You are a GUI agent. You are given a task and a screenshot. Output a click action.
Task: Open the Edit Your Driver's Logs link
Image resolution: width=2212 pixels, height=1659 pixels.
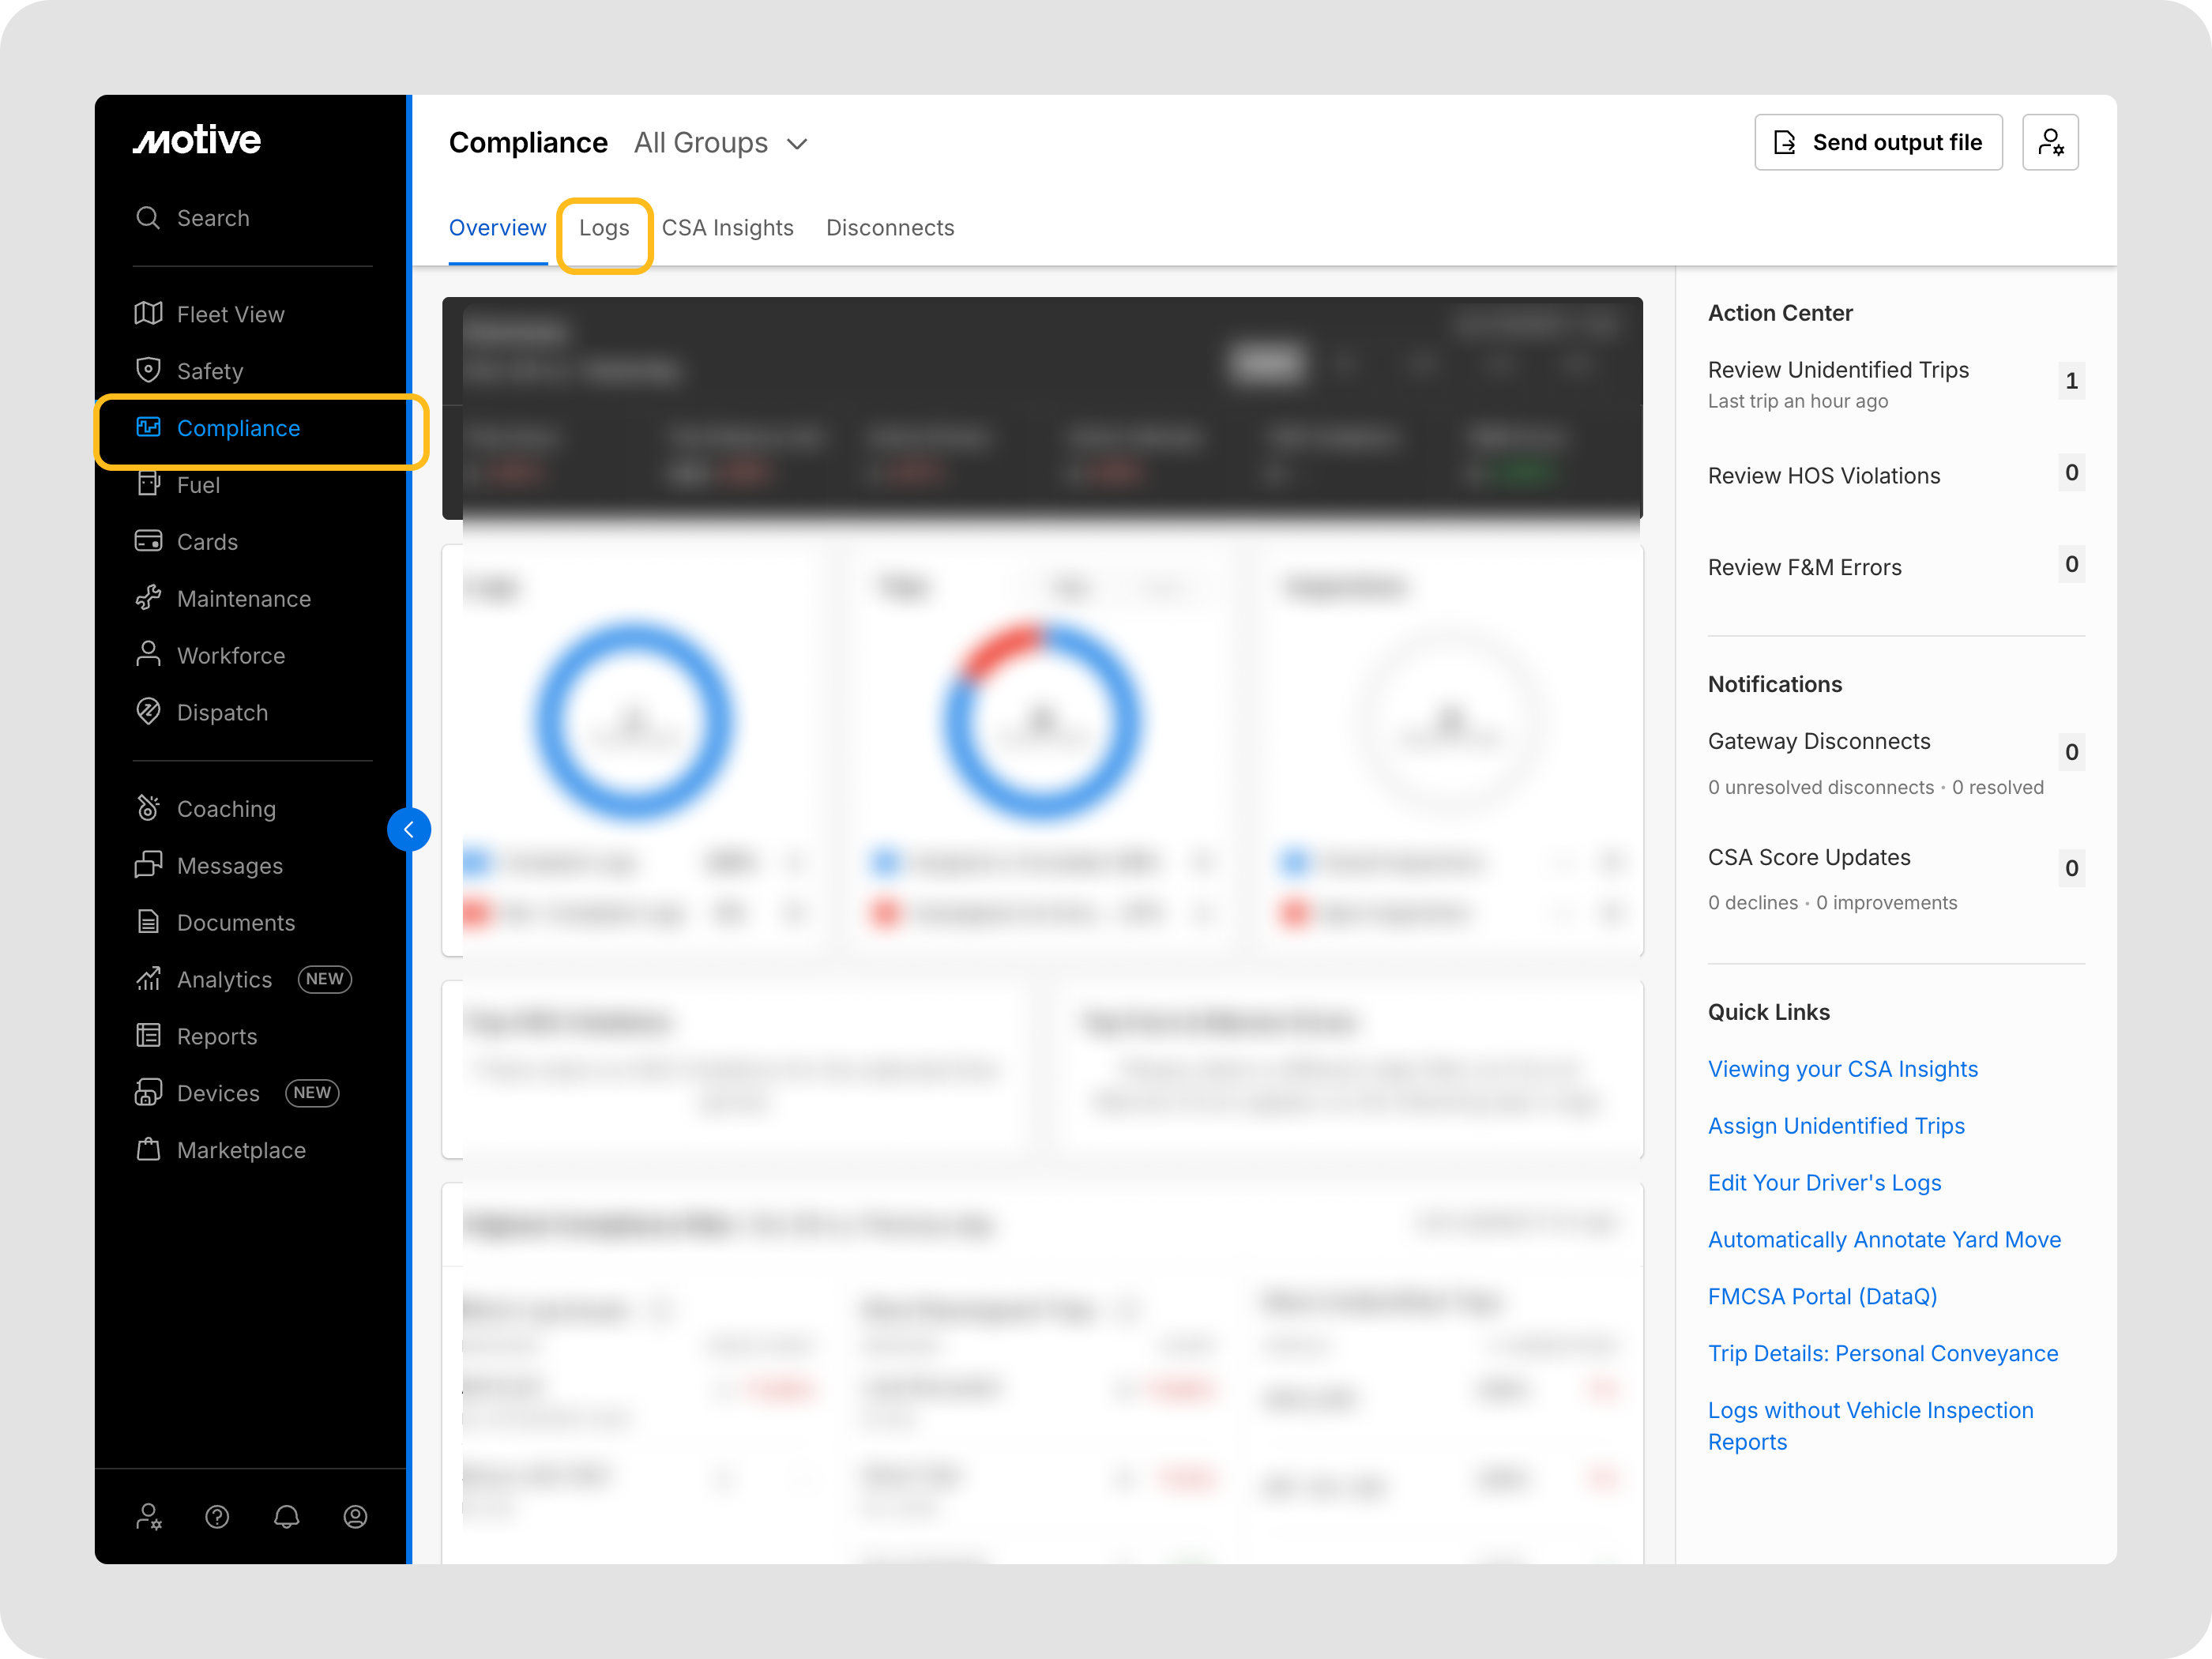[x=1824, y=1182]
